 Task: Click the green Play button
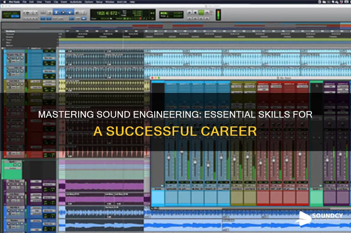click(x=201, y=13)
